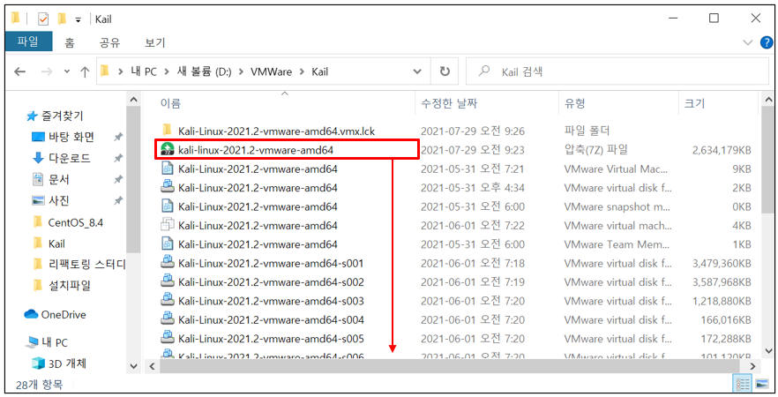Click the vertical scrollbar thumb in file list
The width and height of the screenshot is (778, 397).
(x=767, y=160)
